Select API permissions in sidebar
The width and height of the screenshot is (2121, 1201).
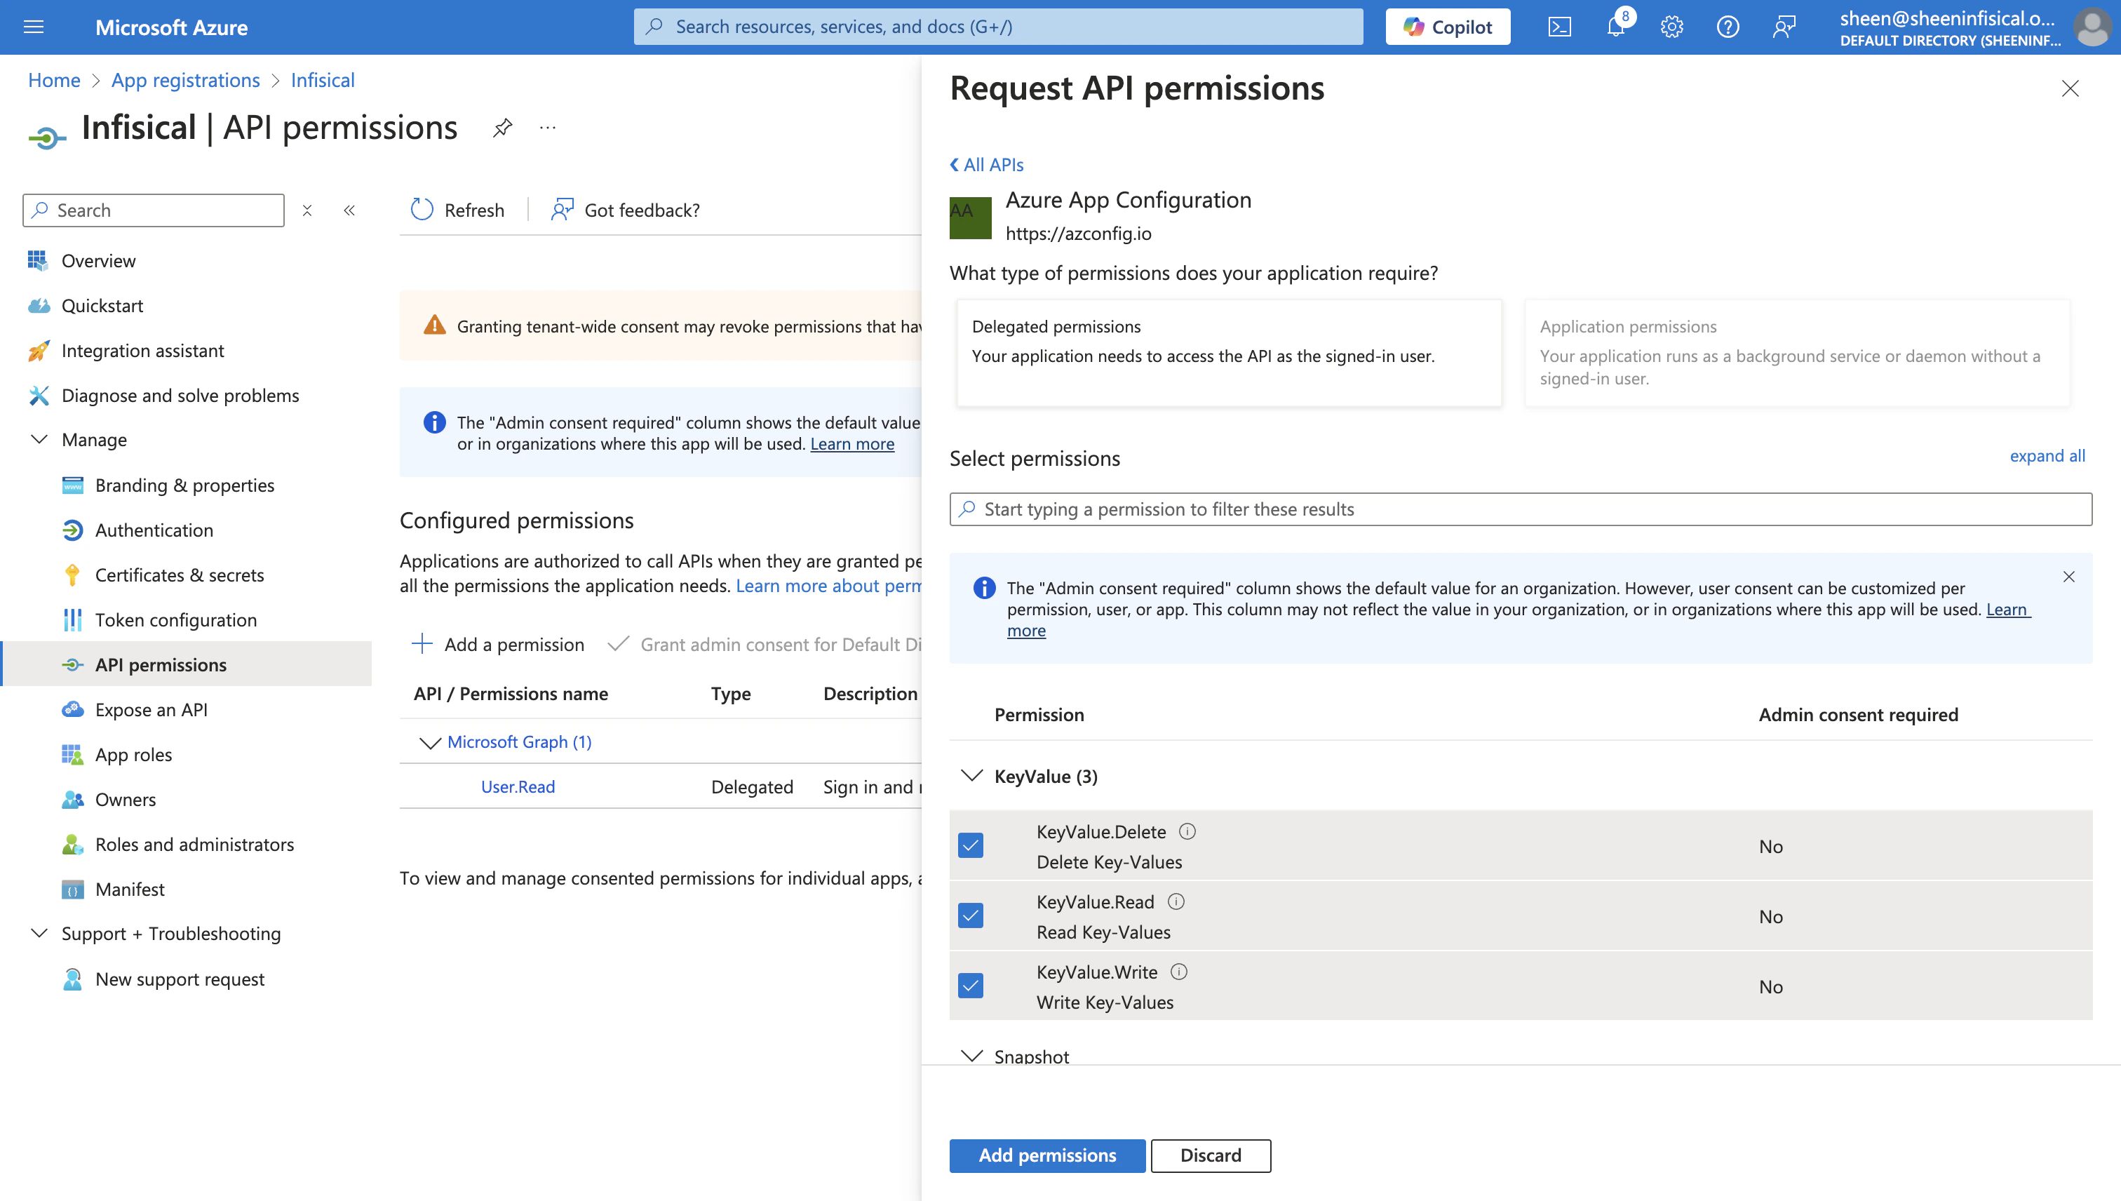(x=187, y=664)
